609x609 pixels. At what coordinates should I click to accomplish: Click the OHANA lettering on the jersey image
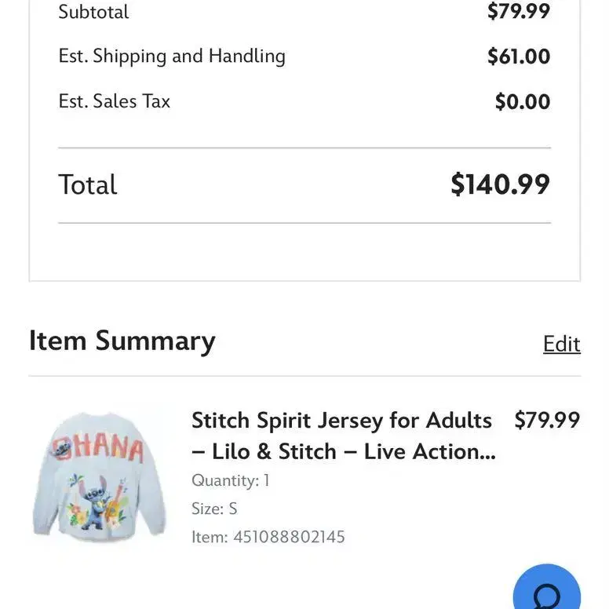pyautogui.click(x=97, y=450)
